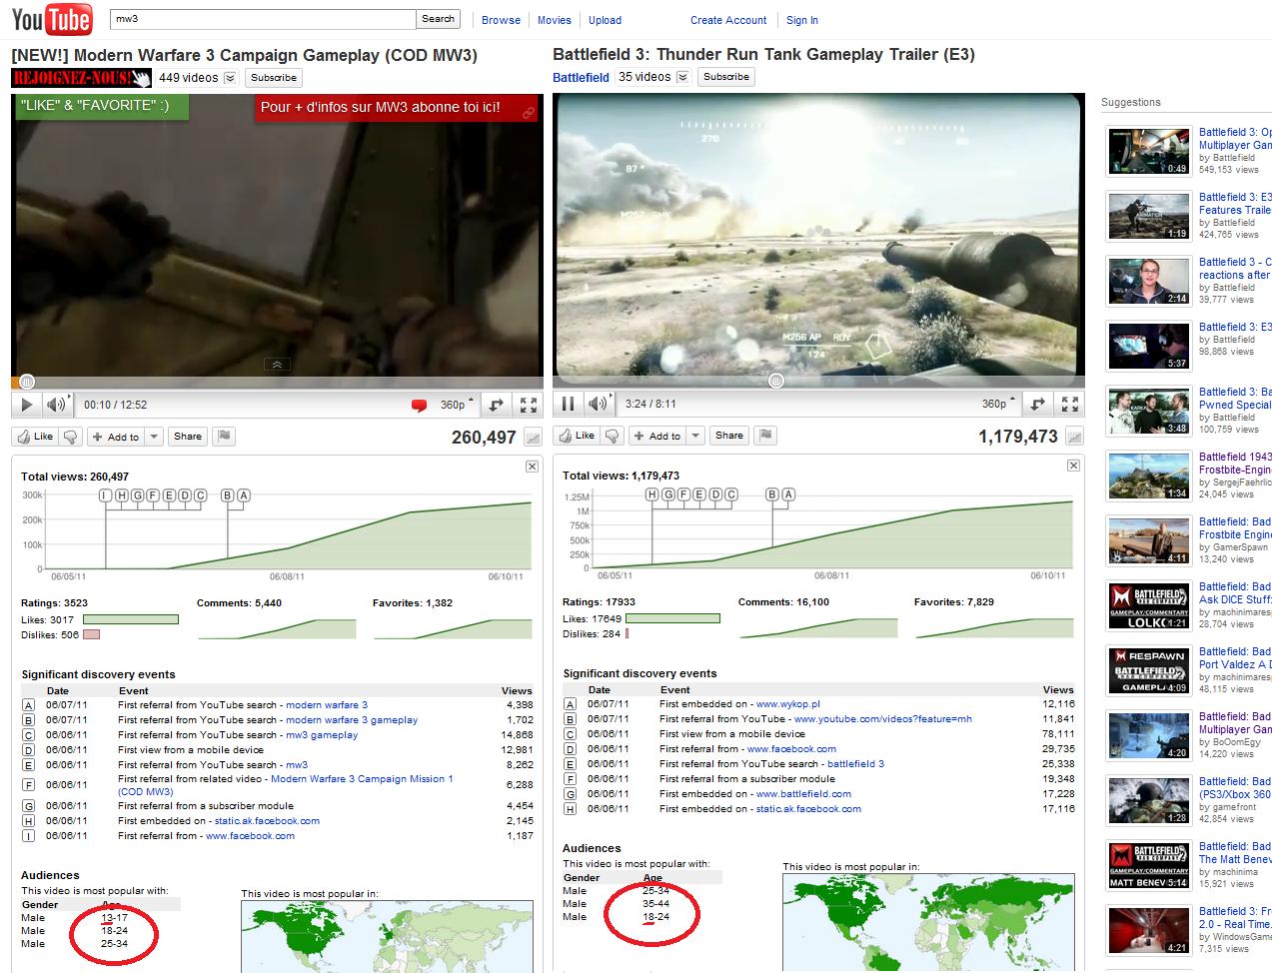Dislike the Modern Warfare 3 video
This screenshot has width=1272, height=973.
click(71, 437)
